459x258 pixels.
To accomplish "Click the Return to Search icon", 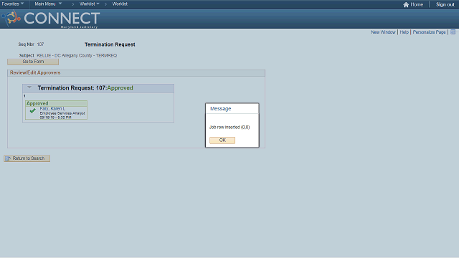I will click(8, 158).
